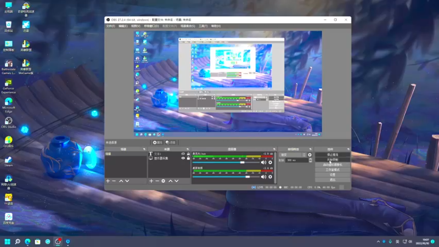Open desktop audio settings gear
Image resolution: width=439 pixels, height=247 pixels.
click(x=270, y=177)
